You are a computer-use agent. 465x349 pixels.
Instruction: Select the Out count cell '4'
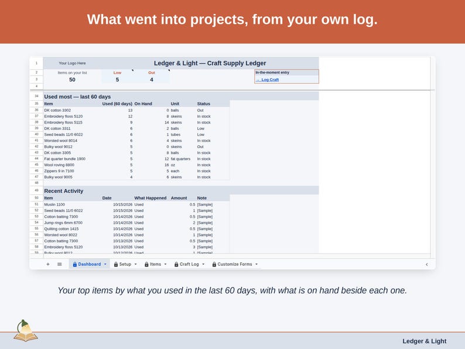pyautogui.click(x=152, y=80)
